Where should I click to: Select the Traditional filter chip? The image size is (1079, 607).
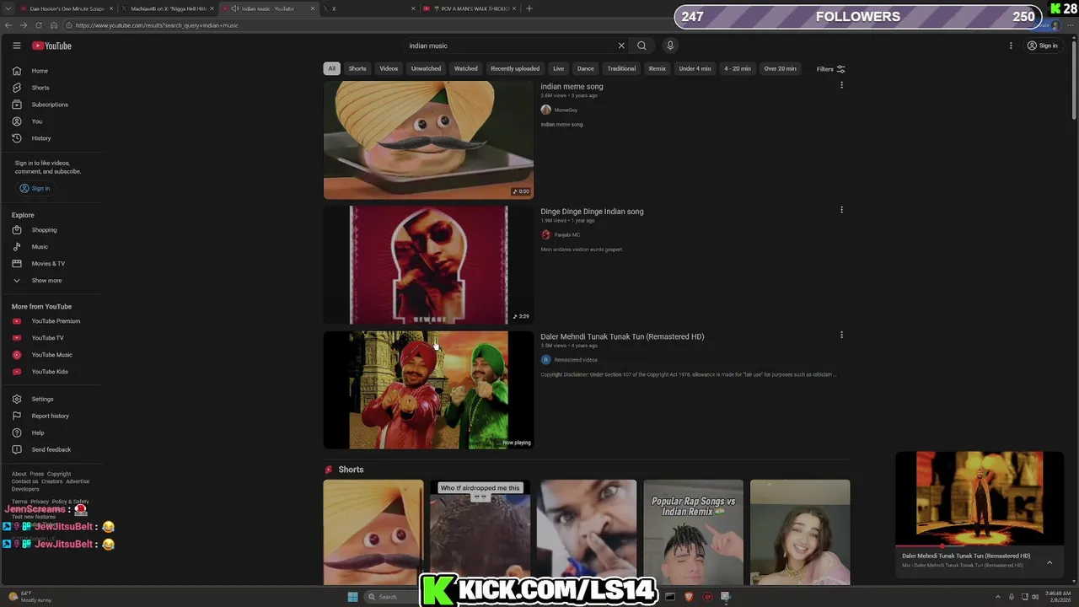point(621,69)
